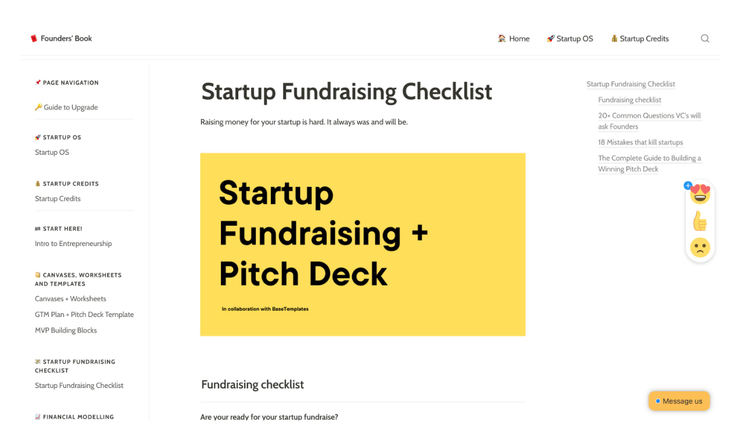The height and width of the screenshot is (442, 740).
Task: Click the blue plus badge on reactions
Action: point(688,186)
